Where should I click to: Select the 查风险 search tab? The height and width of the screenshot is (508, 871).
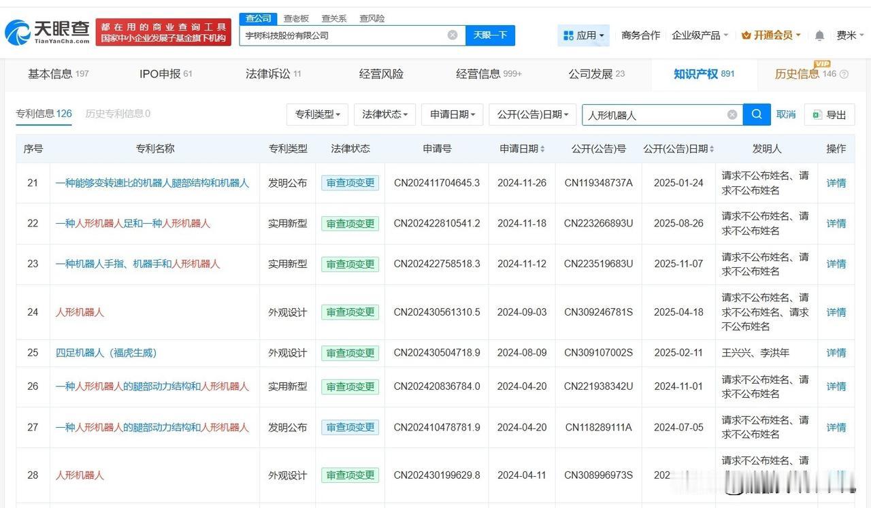[x=372, y=18]
